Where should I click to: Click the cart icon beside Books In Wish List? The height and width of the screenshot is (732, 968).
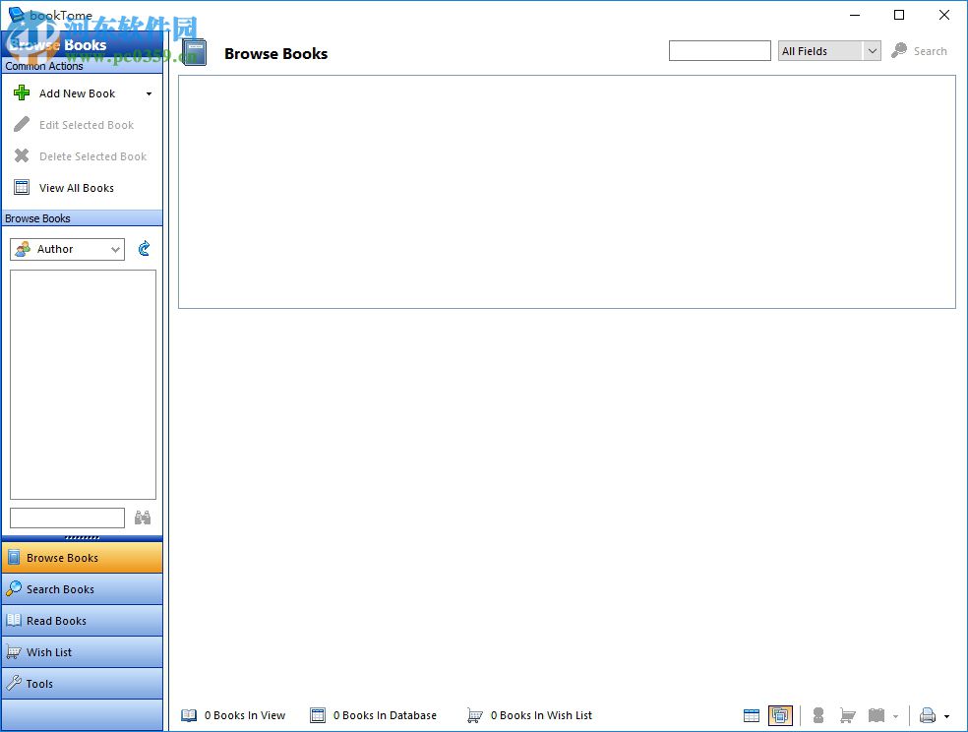tap(474, 715)
